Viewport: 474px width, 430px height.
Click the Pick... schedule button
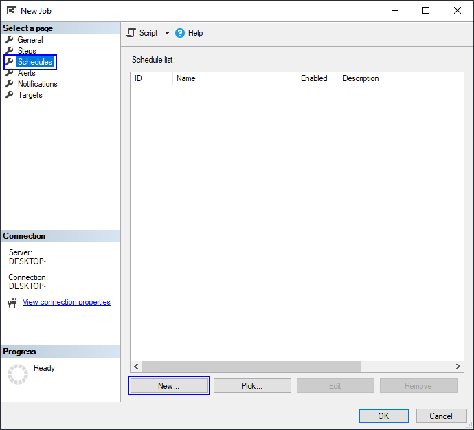[252, 385]
